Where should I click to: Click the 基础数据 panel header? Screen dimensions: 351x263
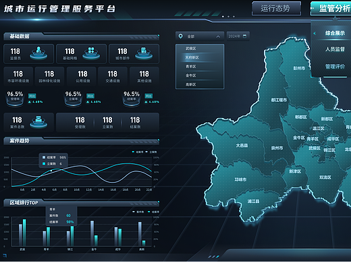(82, 36)
